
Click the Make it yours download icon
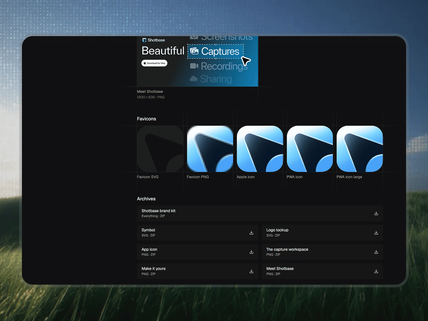(x=251, y=271)
